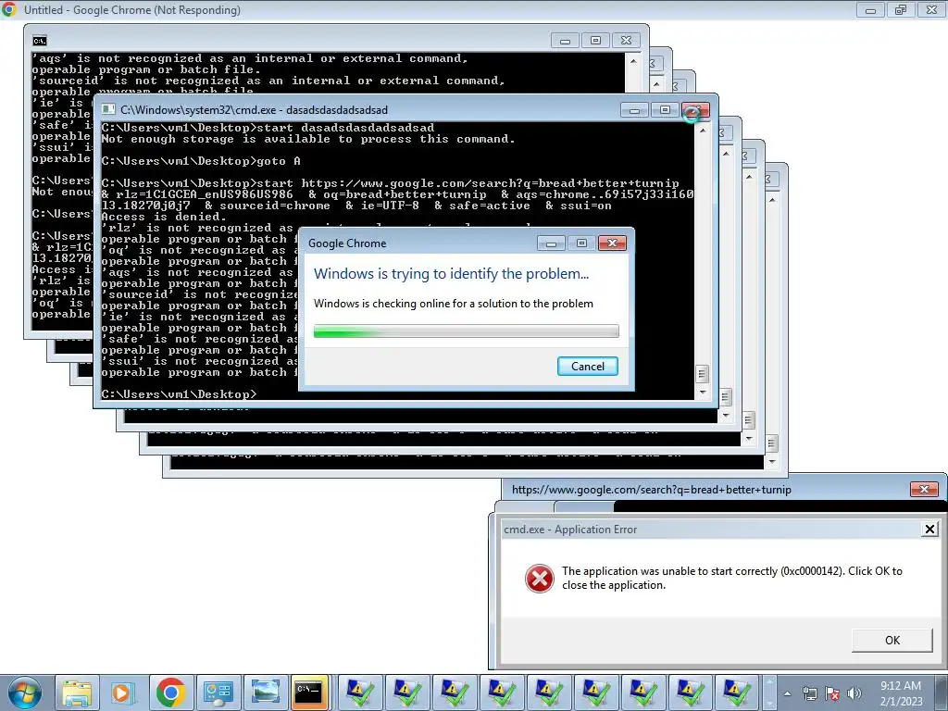Minimize the rearmost cmd window
The height and width of the screenshot is (711, 948).
tap(566, 41)
